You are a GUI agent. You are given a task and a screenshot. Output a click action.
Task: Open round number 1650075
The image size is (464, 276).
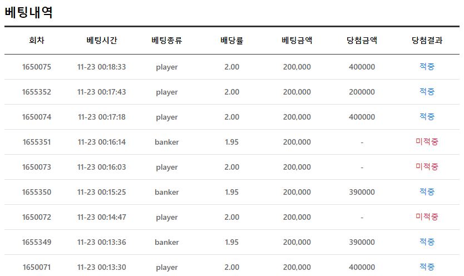coord(37,67)
